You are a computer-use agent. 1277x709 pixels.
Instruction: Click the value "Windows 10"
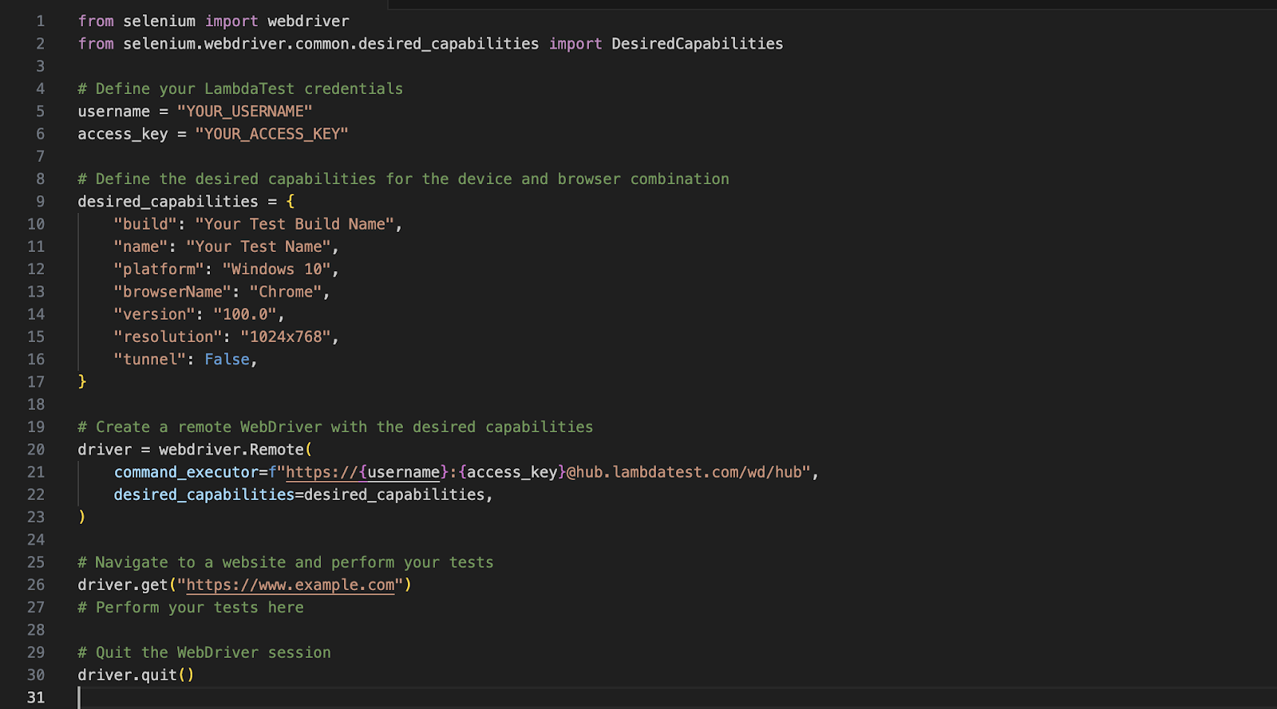click(x=277, y=269)
